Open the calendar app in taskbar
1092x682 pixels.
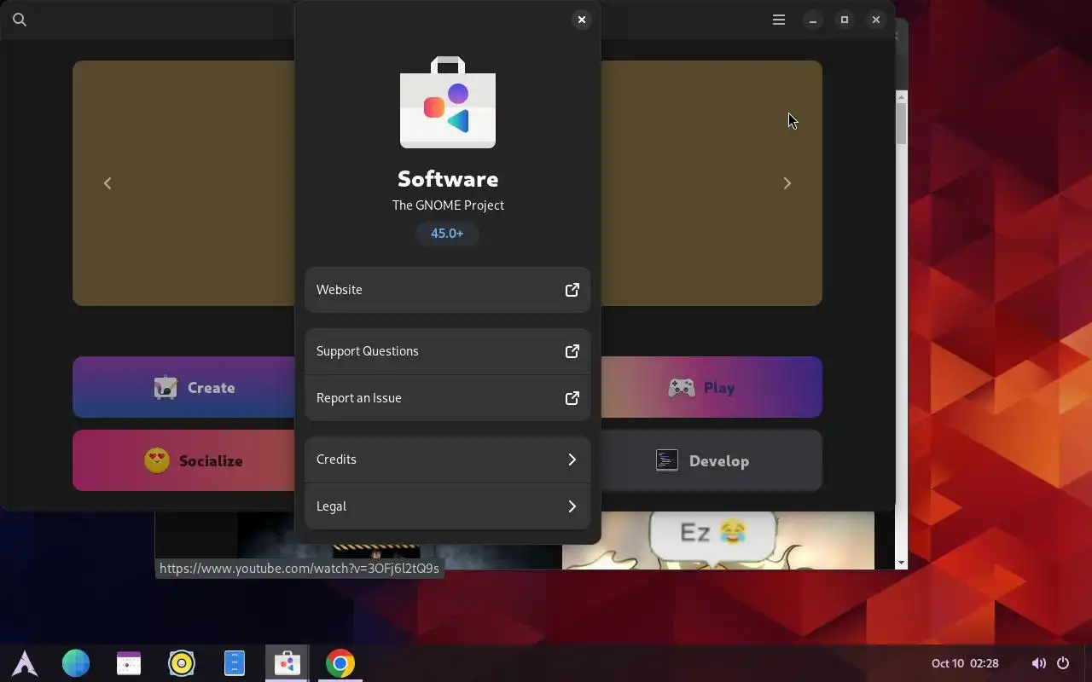[129, 663]
